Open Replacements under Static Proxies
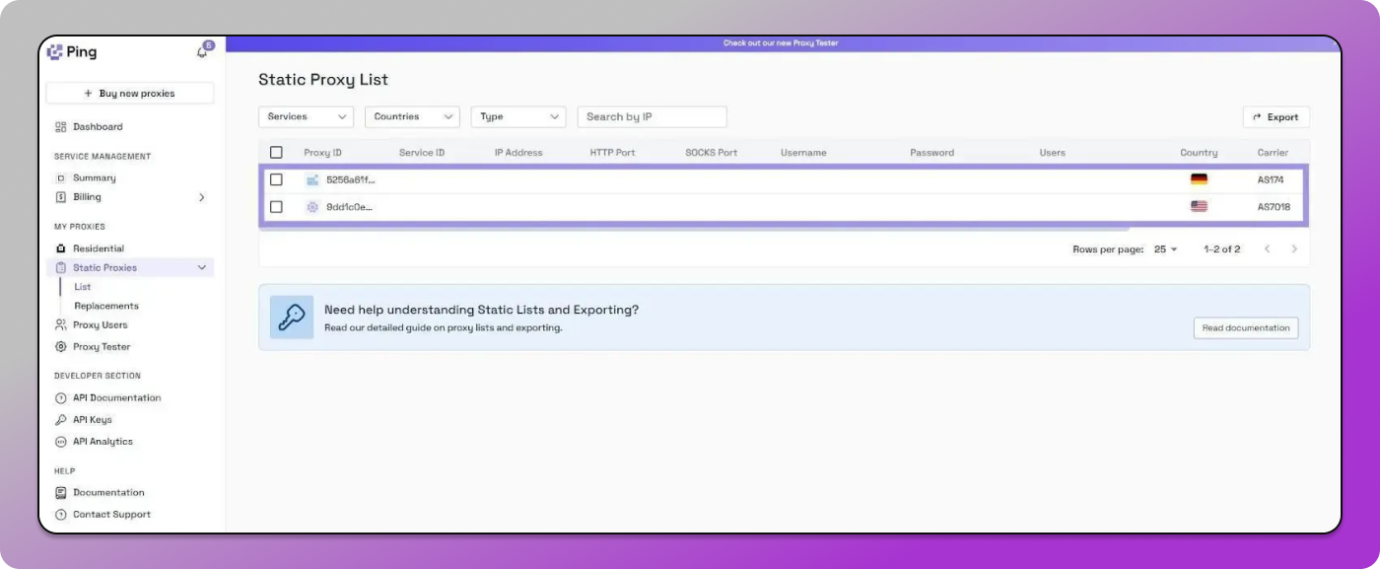The height and width of the screenshot is (569, 1380). (106, 306)
